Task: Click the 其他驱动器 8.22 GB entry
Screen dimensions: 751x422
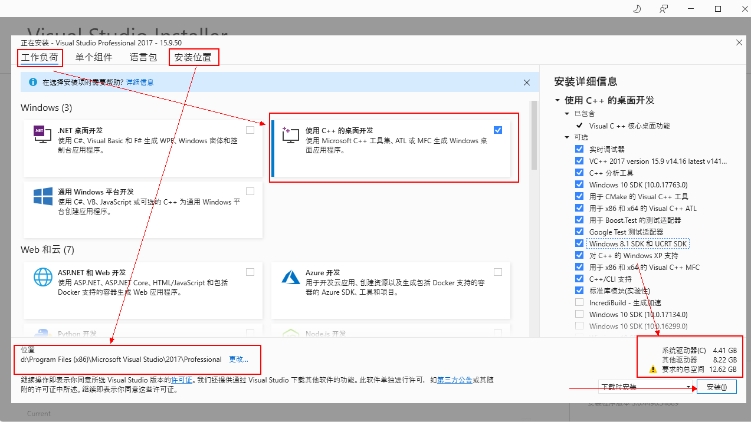Action: (699, 360)
